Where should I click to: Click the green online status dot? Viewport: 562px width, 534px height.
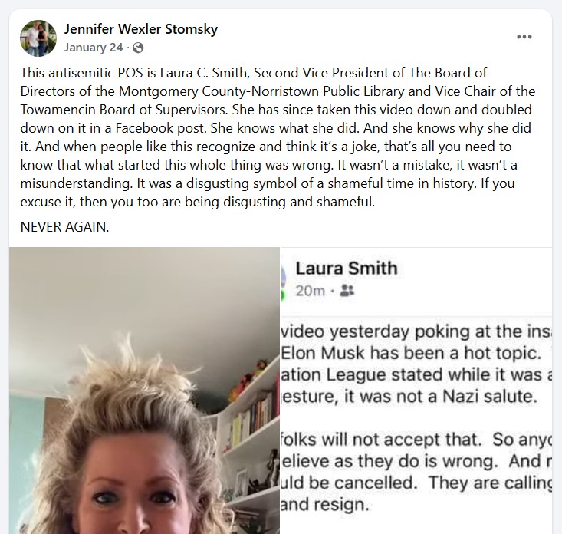[x=281, y=296]
